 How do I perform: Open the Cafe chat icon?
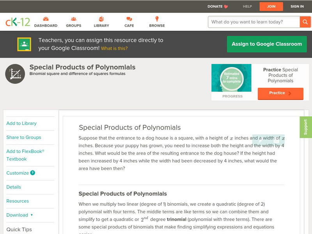[129, 19]
